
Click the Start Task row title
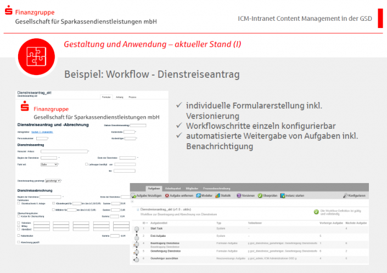[x=156, y=229]
